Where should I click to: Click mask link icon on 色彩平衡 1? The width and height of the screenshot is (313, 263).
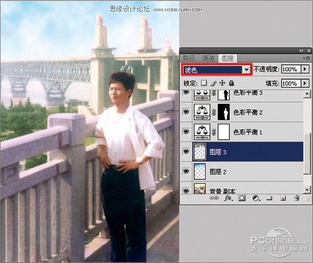214,132
